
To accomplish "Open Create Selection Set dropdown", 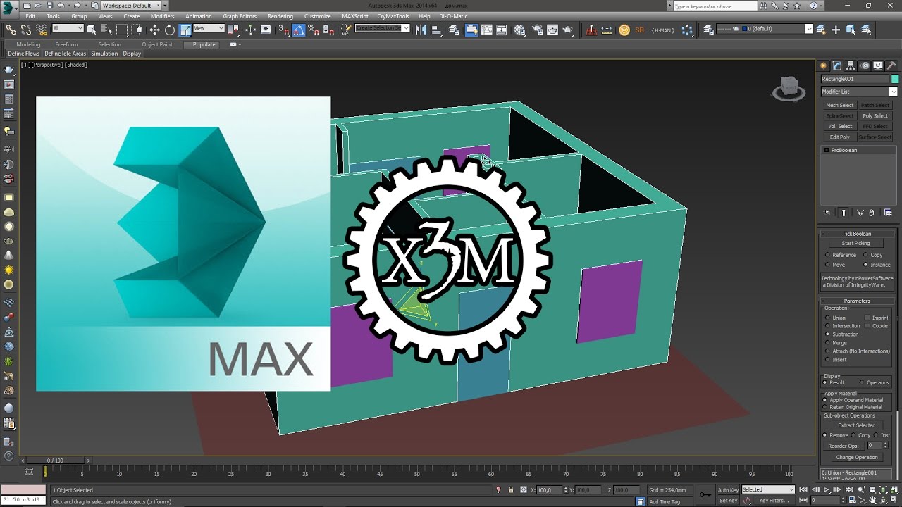I will [383, 29].
